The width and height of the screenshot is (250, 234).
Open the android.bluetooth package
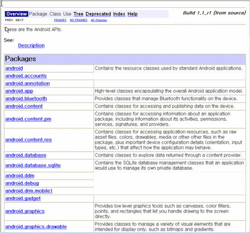click(x=26, y=99)
